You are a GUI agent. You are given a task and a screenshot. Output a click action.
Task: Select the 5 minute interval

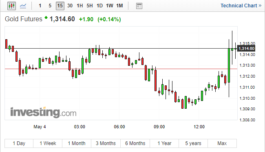tap(50, 6)
